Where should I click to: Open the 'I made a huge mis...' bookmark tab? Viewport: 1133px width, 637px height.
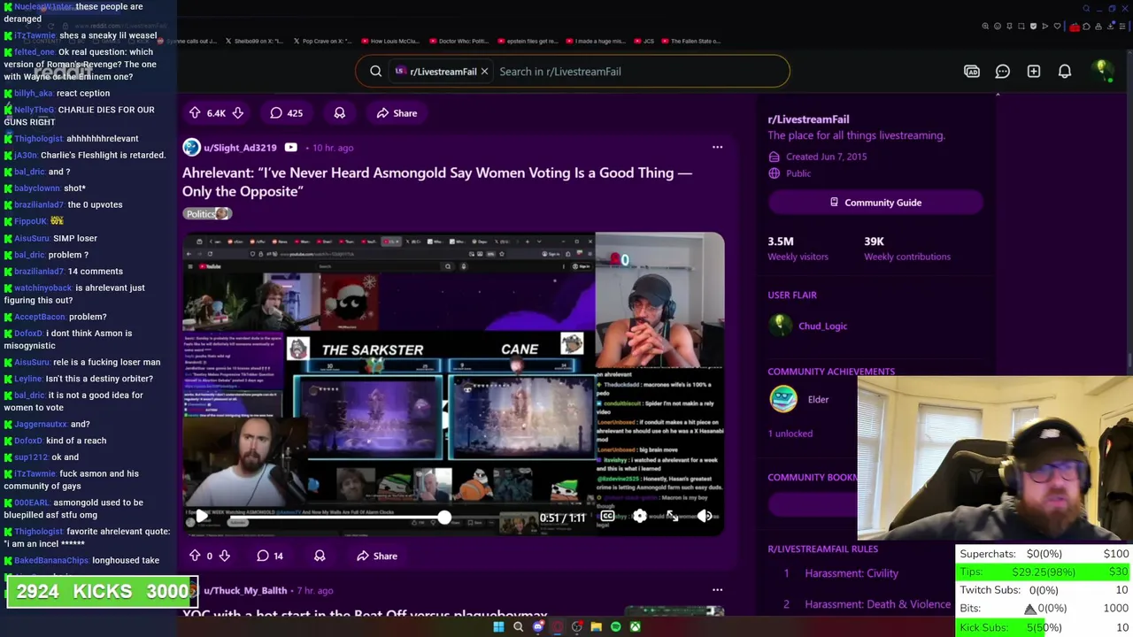pos(595,41)
